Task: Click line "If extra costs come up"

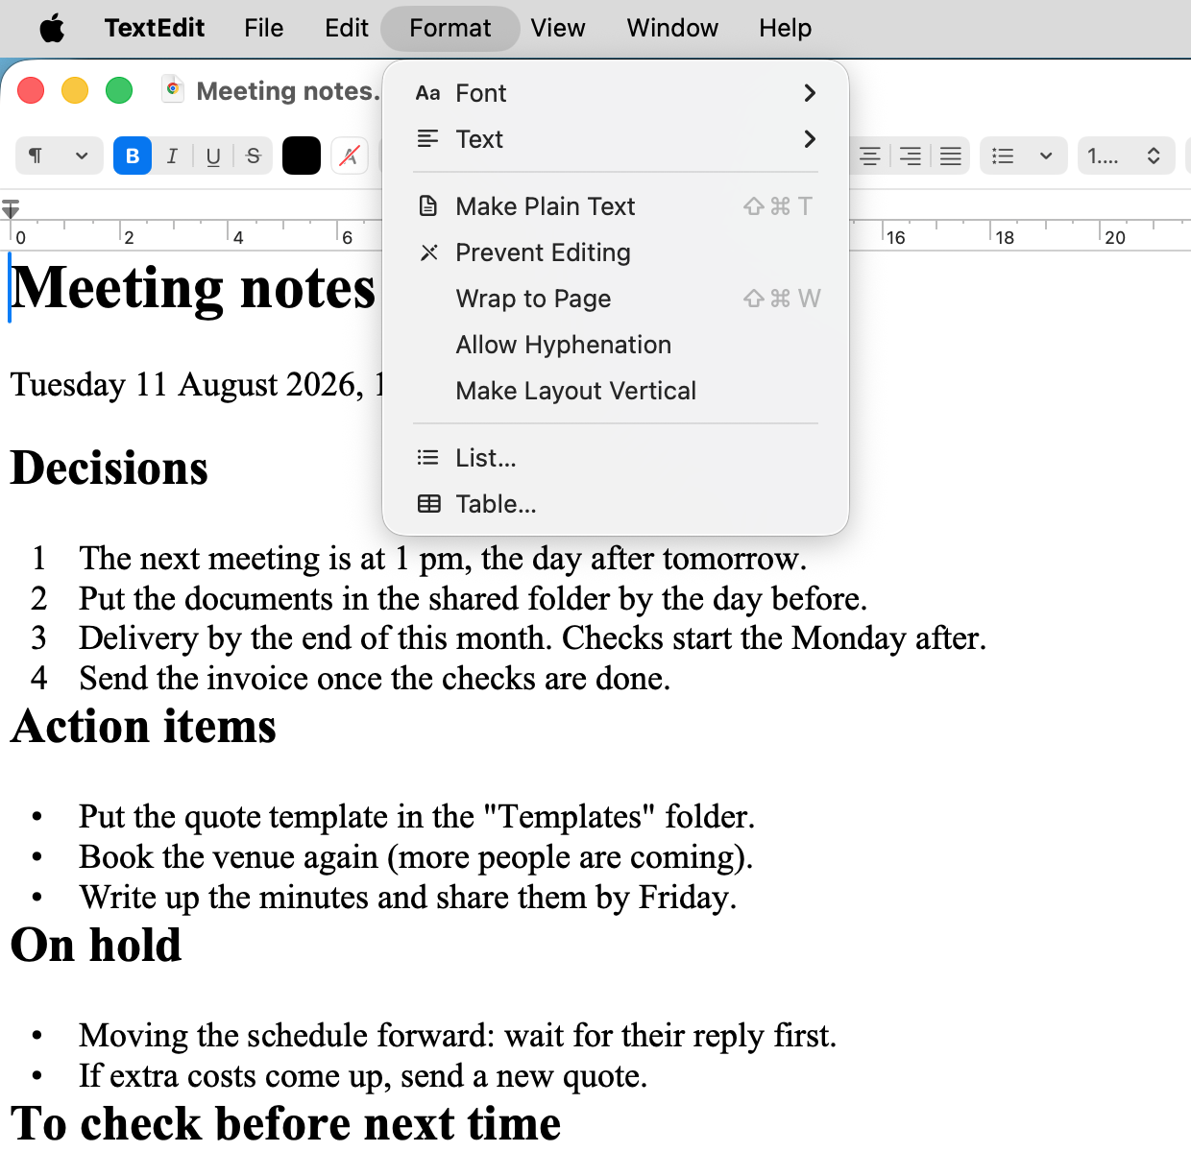Action: 363,1076
